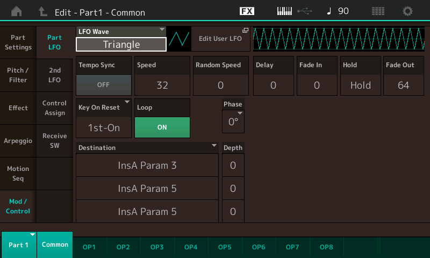Viewport: 430px width, 258px height.
Task: Click the triangle waveform preview icon
Action: [x=178, y=39]
